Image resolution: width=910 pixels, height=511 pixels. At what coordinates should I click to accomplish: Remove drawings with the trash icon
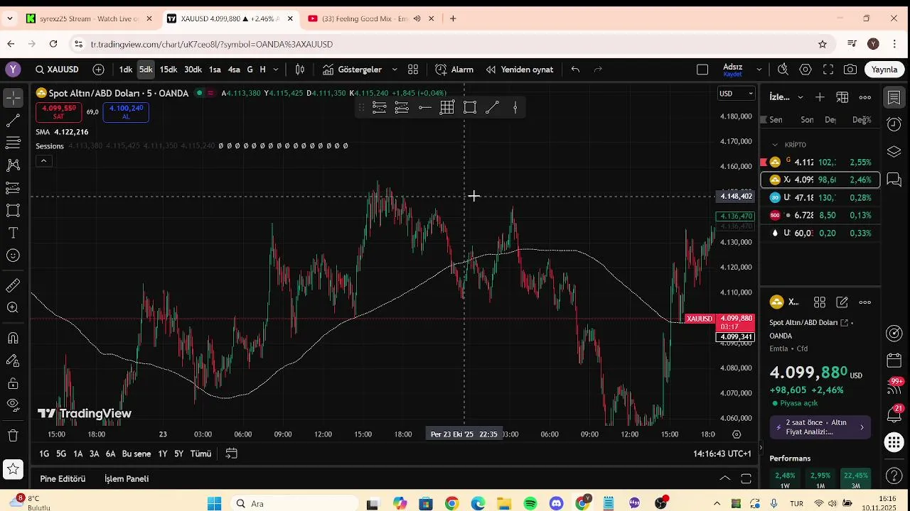click(x=13, y=436)
